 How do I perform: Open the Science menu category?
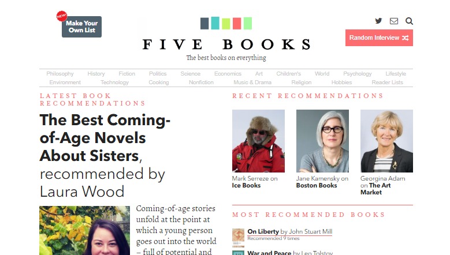pyautogui.click(x=190, y=74)
